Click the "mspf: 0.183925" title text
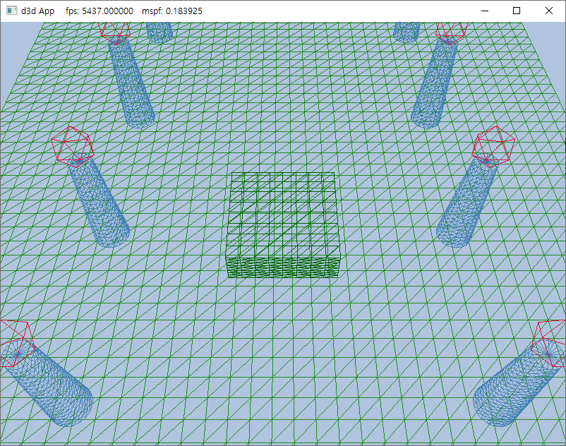Screen dimensions: 566x446 (171, 11)
